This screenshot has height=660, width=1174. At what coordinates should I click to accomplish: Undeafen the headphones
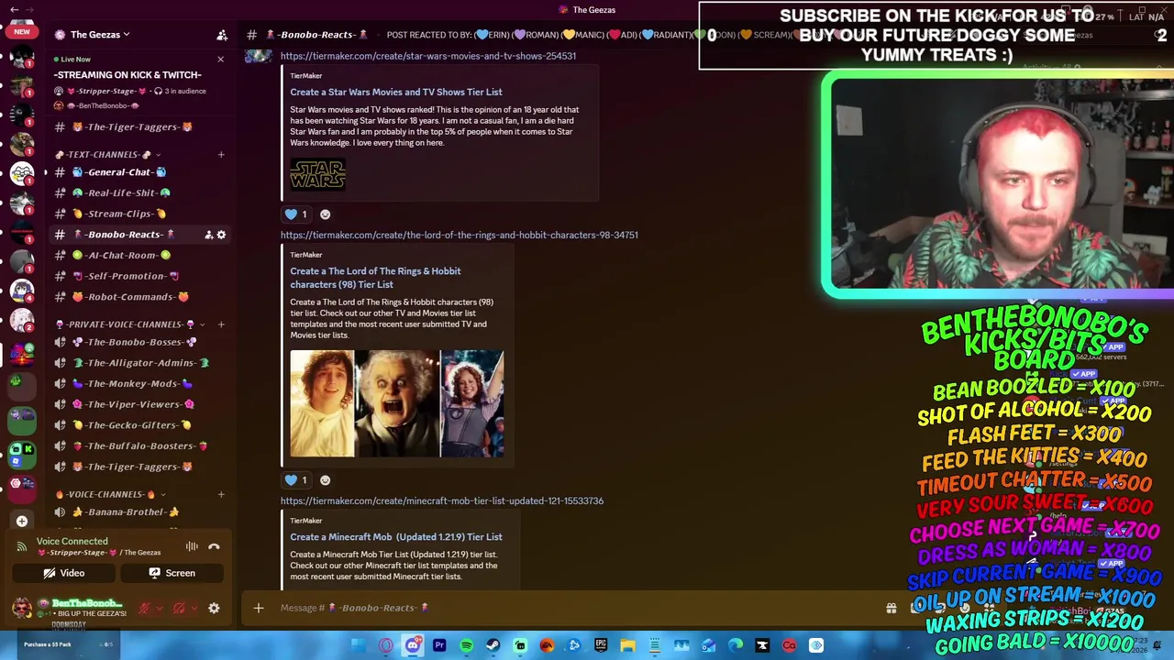coord(179,608)
